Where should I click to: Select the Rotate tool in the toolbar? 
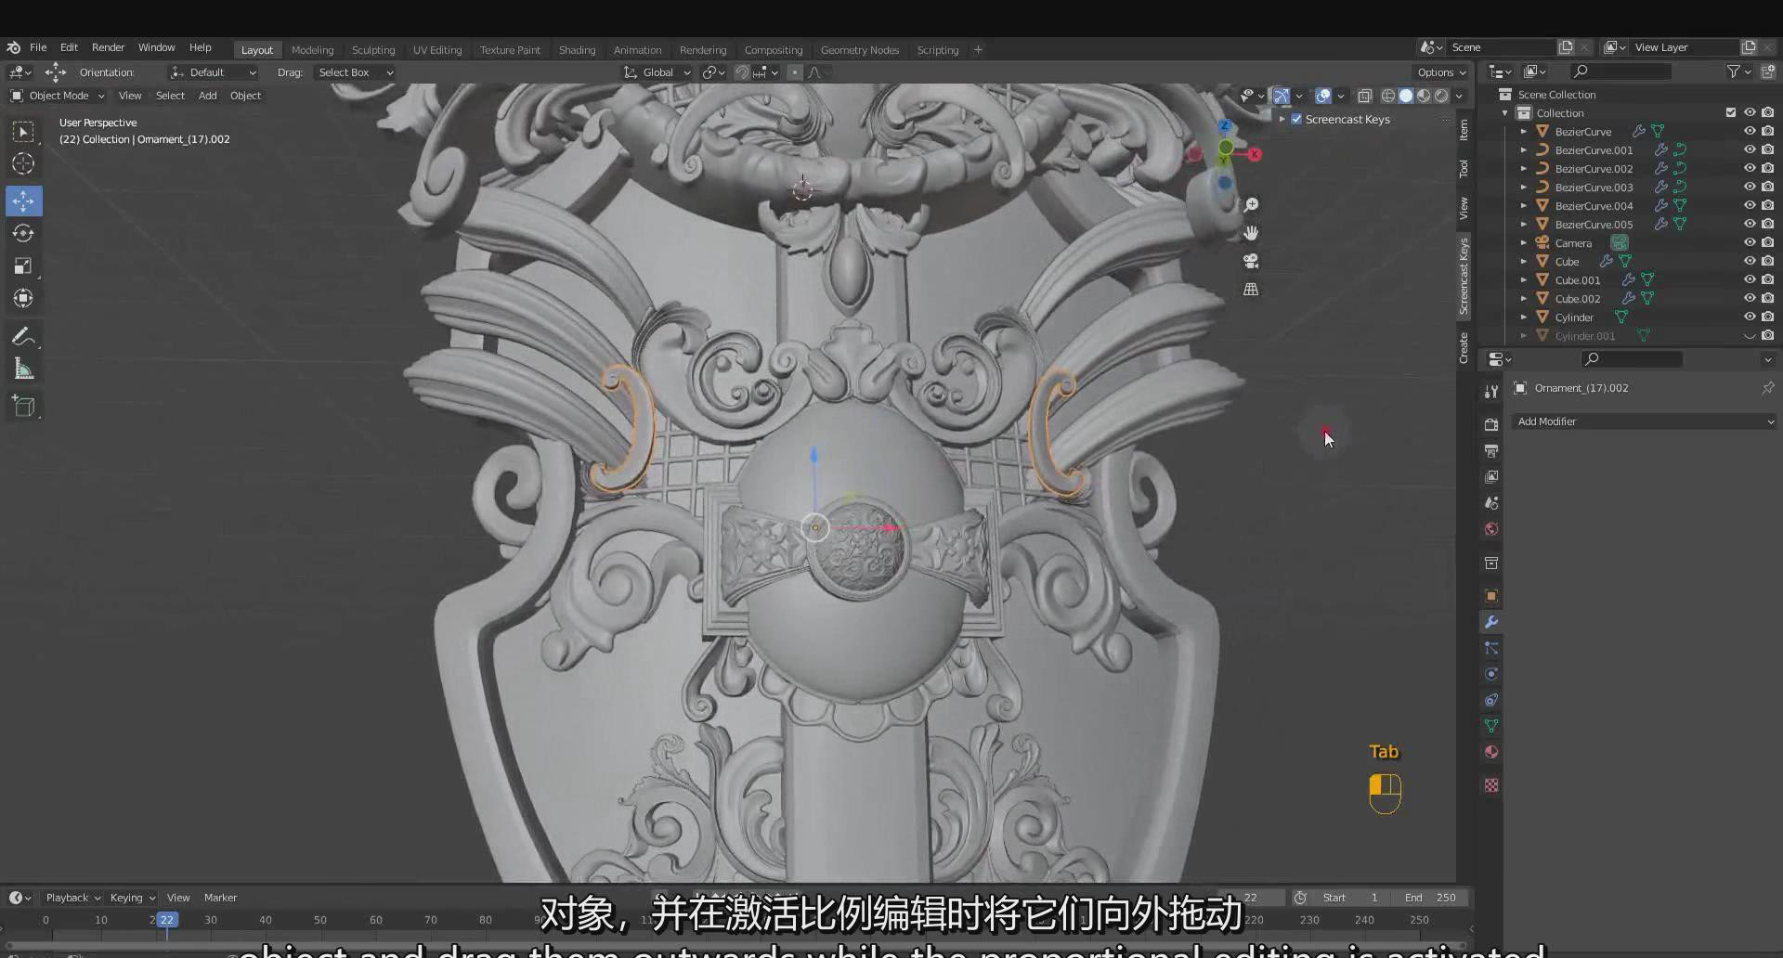[x=23, y=234]
